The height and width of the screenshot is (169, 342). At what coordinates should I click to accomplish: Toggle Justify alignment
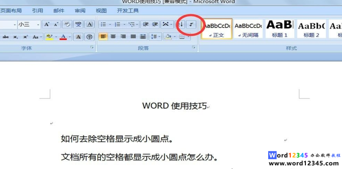click(133, 37)
